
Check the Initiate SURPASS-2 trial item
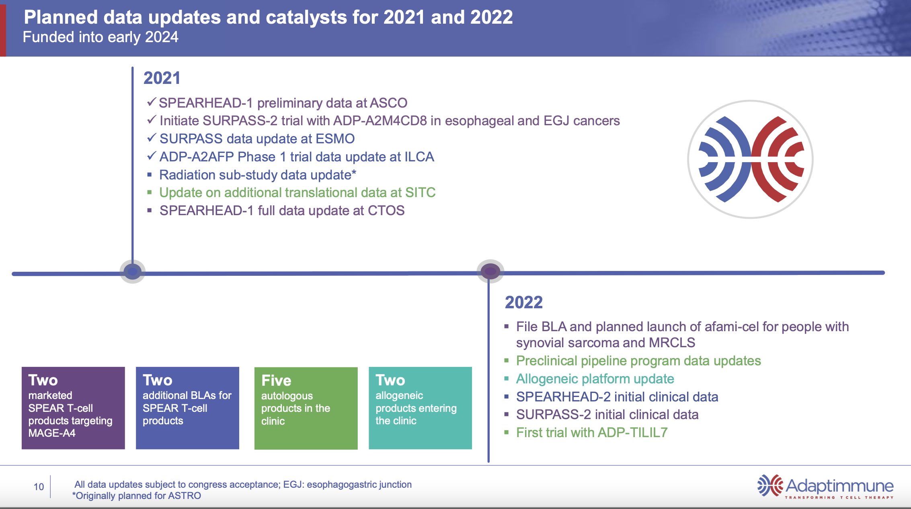click(x=152, y=120)
